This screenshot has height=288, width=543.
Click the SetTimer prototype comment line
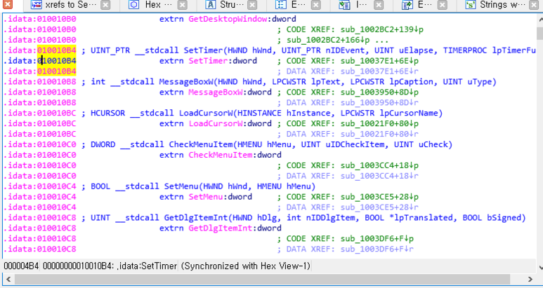point(308,50)
